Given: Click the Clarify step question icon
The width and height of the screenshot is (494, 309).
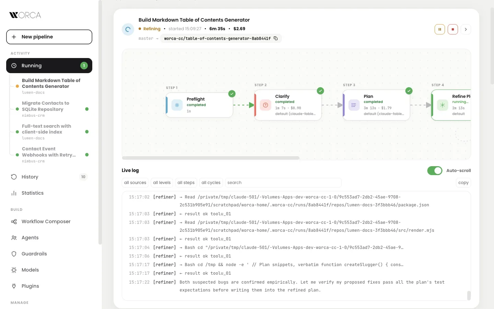Looking at the screenshot, I should click(x=266, y=105).
